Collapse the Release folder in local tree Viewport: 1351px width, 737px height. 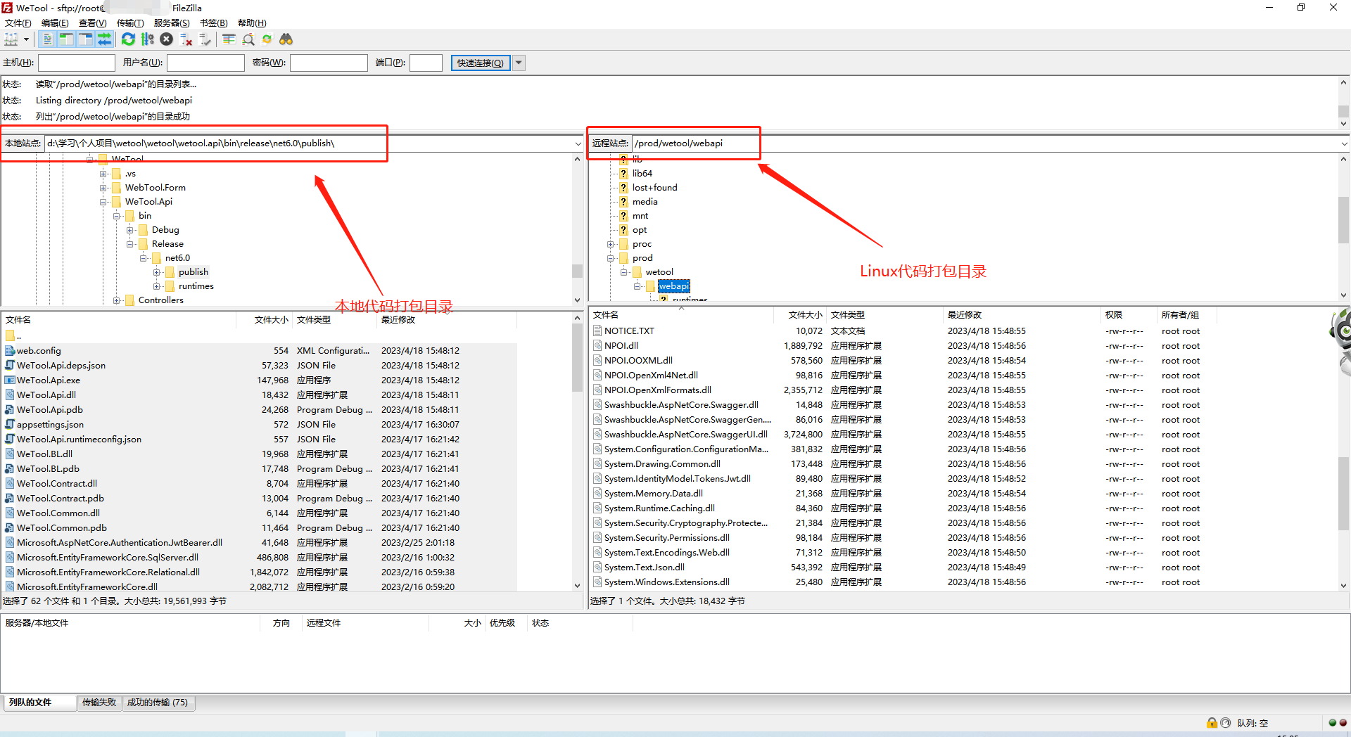pyautogui.click(x=129, y=244)
